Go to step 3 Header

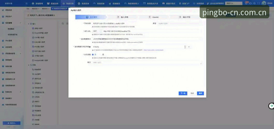154,17
